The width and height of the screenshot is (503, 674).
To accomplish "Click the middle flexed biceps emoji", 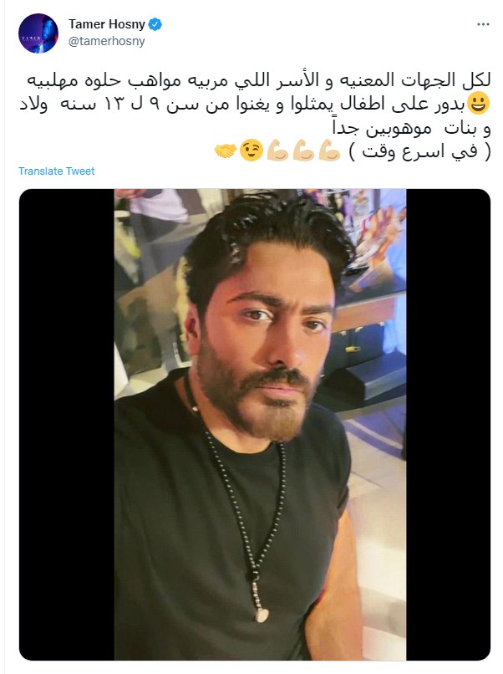I will (303, 151).
